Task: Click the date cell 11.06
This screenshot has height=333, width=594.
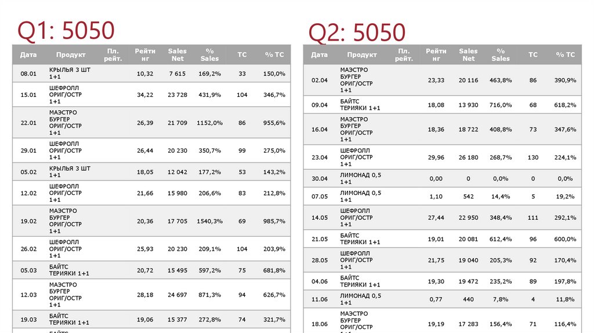Action: coord(320,299)
